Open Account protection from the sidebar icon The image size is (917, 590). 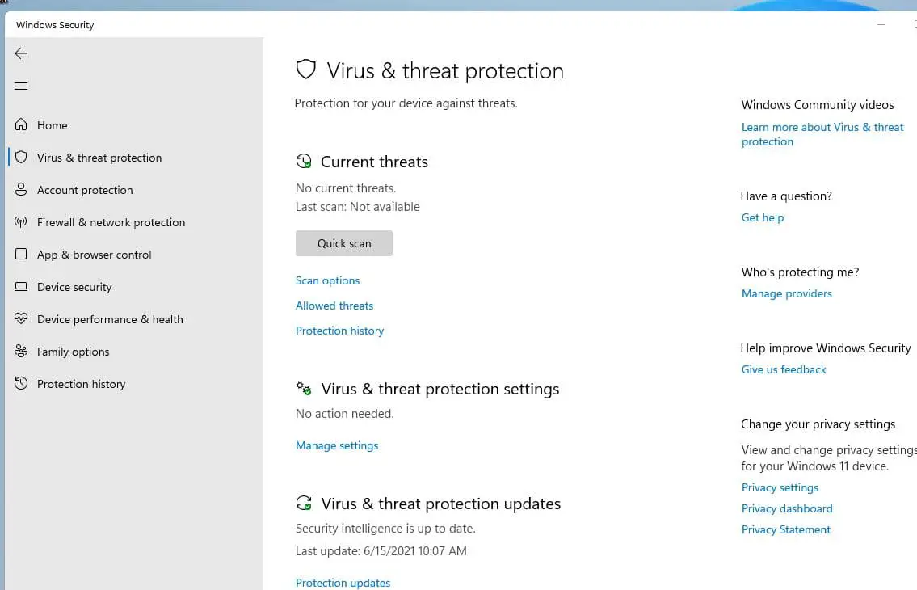[21, 190]
